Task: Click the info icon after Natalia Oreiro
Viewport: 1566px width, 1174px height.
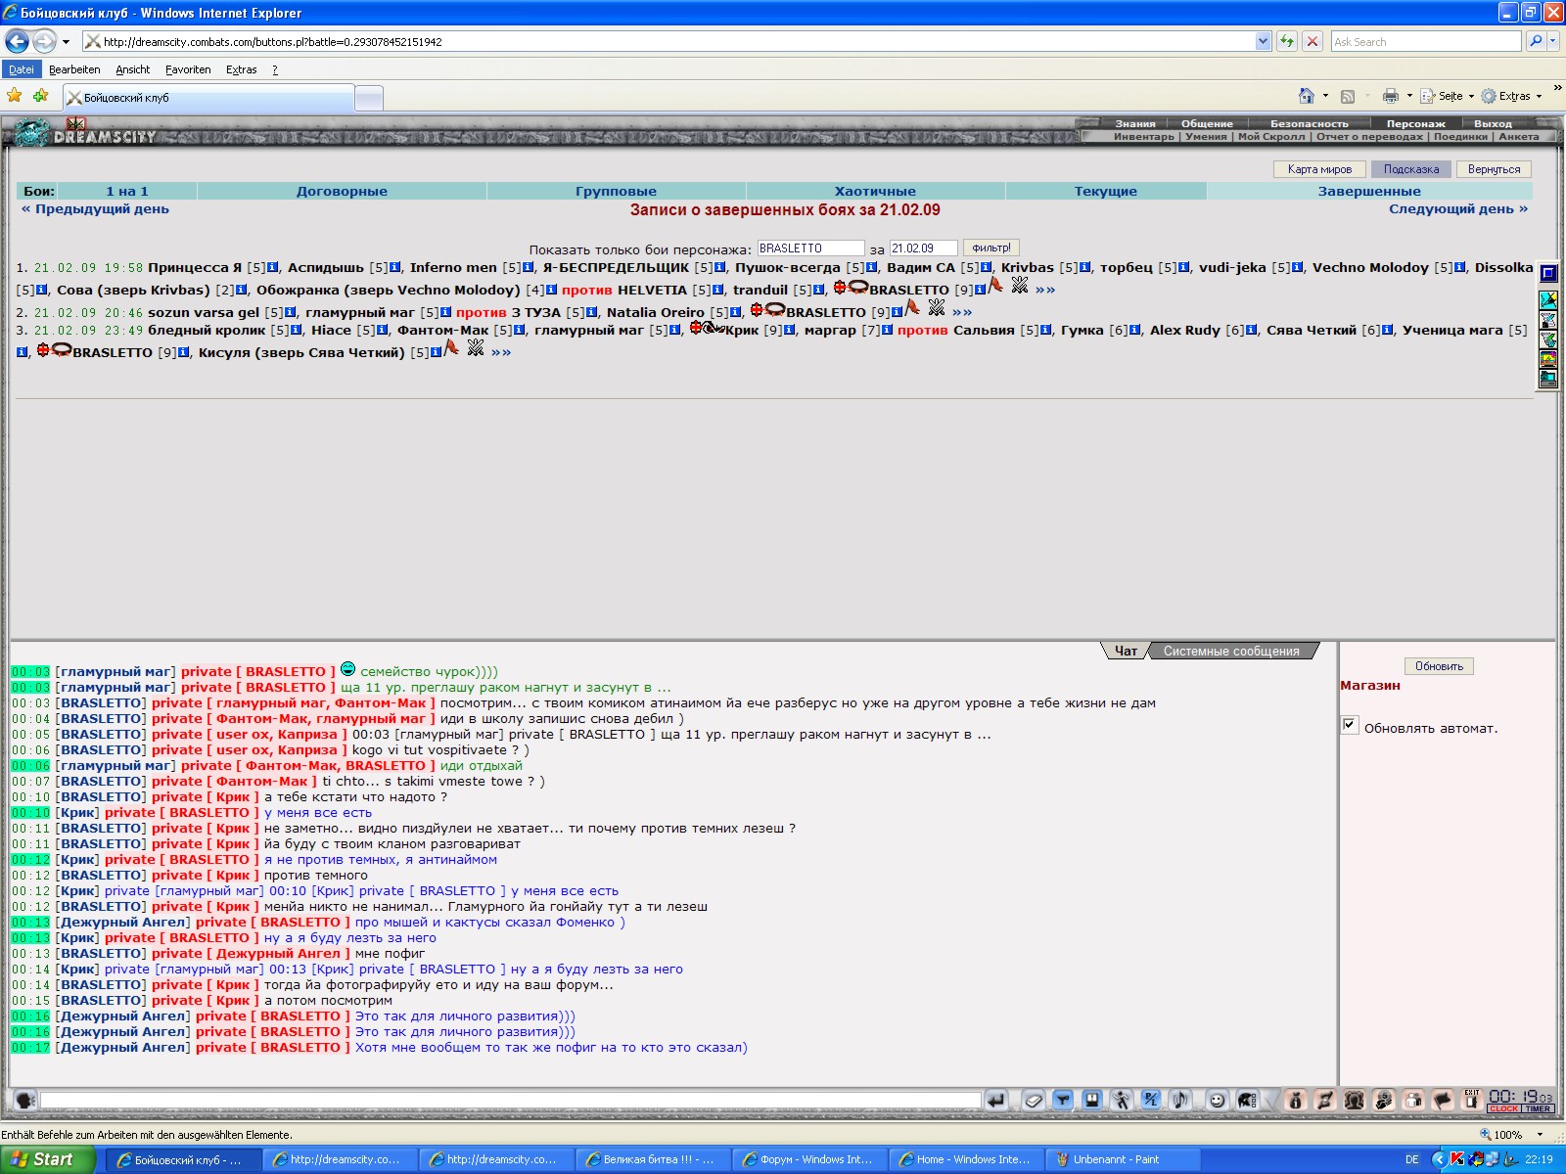Action: (736, 312)
